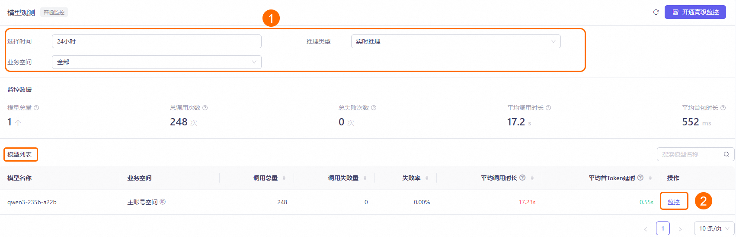Click the 操作 column header

click(673, 178)
